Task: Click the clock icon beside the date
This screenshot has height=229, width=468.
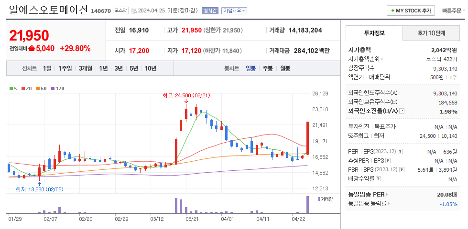Action: [x=134, y=11]
